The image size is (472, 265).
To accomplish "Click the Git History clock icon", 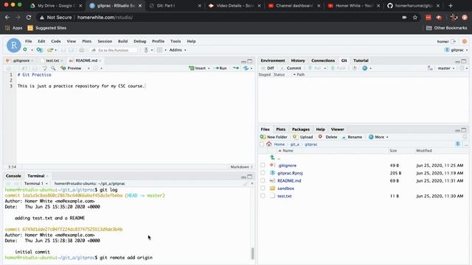I will pyautogui.click(x=355, y=68).
